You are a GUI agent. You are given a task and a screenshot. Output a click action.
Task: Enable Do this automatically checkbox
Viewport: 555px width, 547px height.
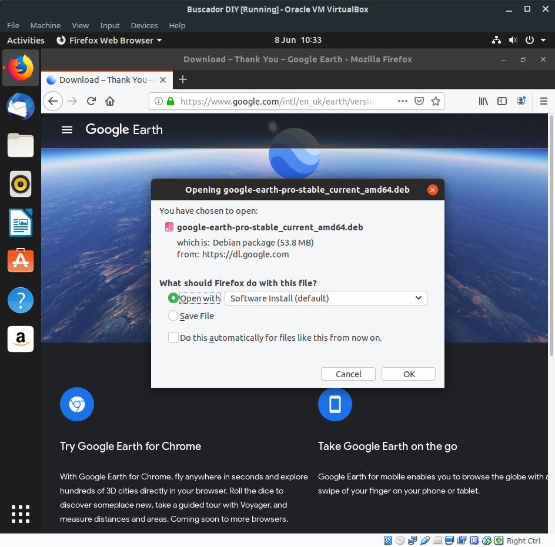[173, 337]
